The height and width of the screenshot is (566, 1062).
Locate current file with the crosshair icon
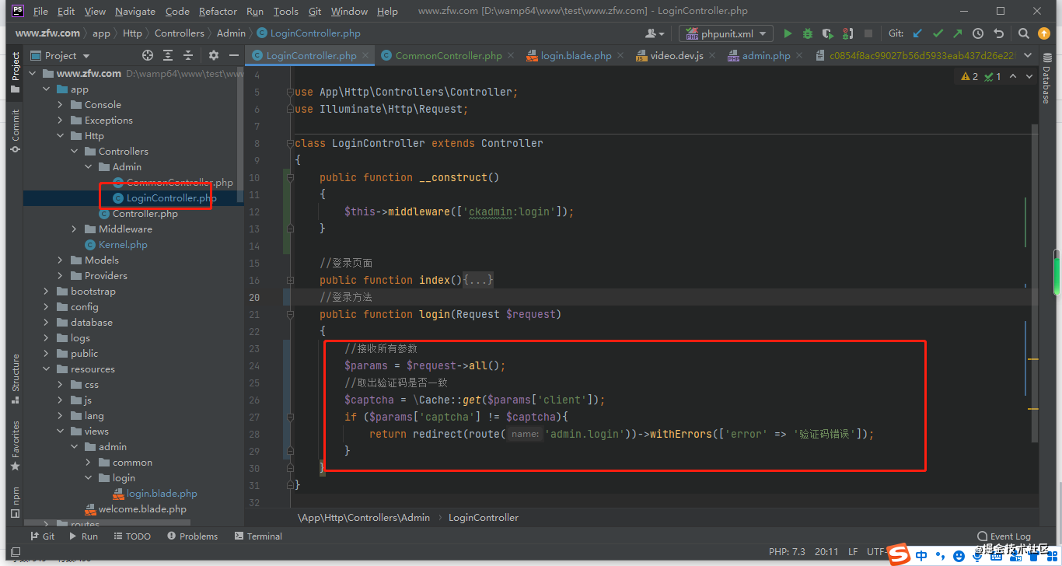pyautogui.click(x=147, y=55)
